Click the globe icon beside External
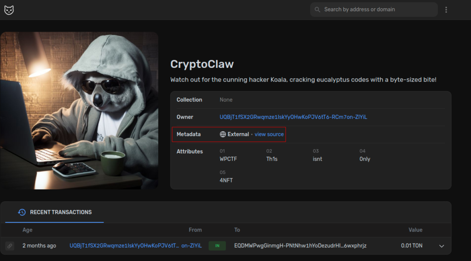The image size is (471, 261). point(223,134)
